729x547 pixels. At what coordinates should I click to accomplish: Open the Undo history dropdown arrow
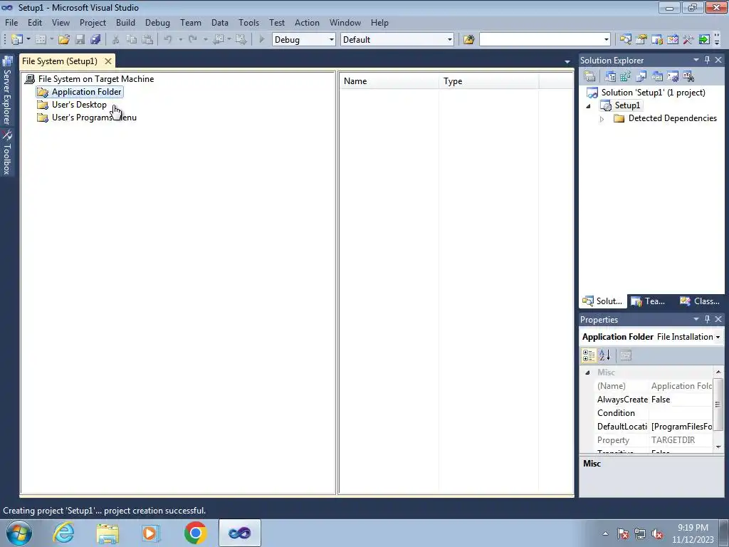click(180, 40)
